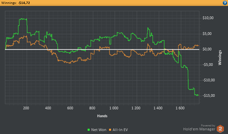This screenshot has height=134, width=228.
Task: Open the blue help question mark icon
Action: click(225, 3)
